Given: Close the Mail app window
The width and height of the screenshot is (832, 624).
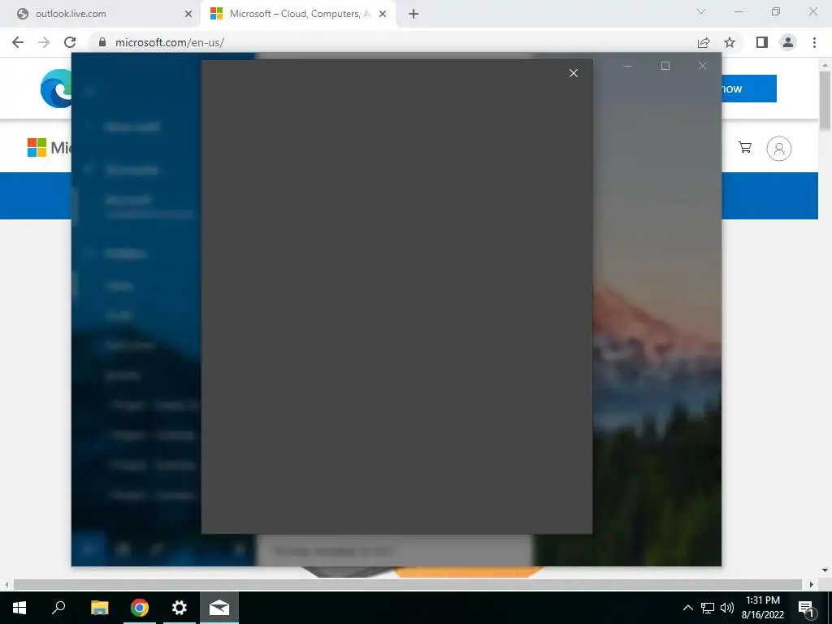Looking at the screenshot, I should 703,66.
